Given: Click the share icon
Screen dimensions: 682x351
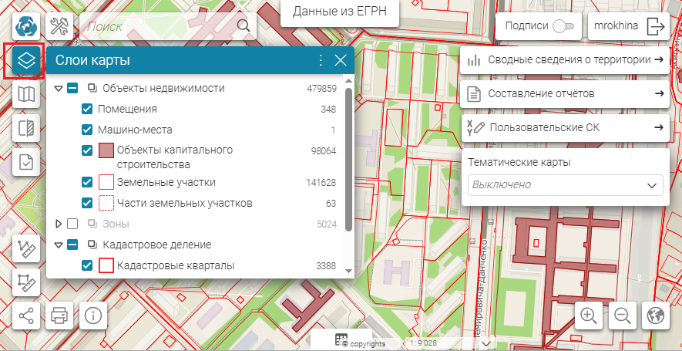Looking at the screenshot, I should (x=27, y=315).
